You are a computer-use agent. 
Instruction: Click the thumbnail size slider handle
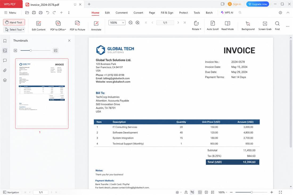(x=31, y=50)
